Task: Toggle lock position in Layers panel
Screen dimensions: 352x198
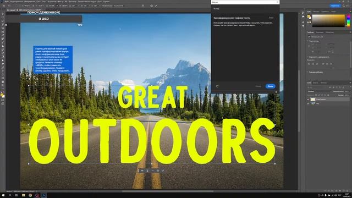Action: tap(322, 95)
